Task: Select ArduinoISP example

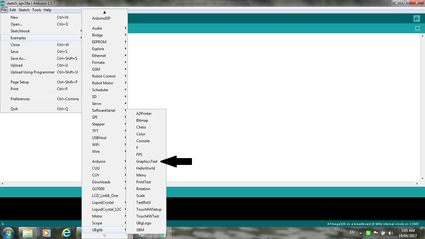Action: pos(105,18)
